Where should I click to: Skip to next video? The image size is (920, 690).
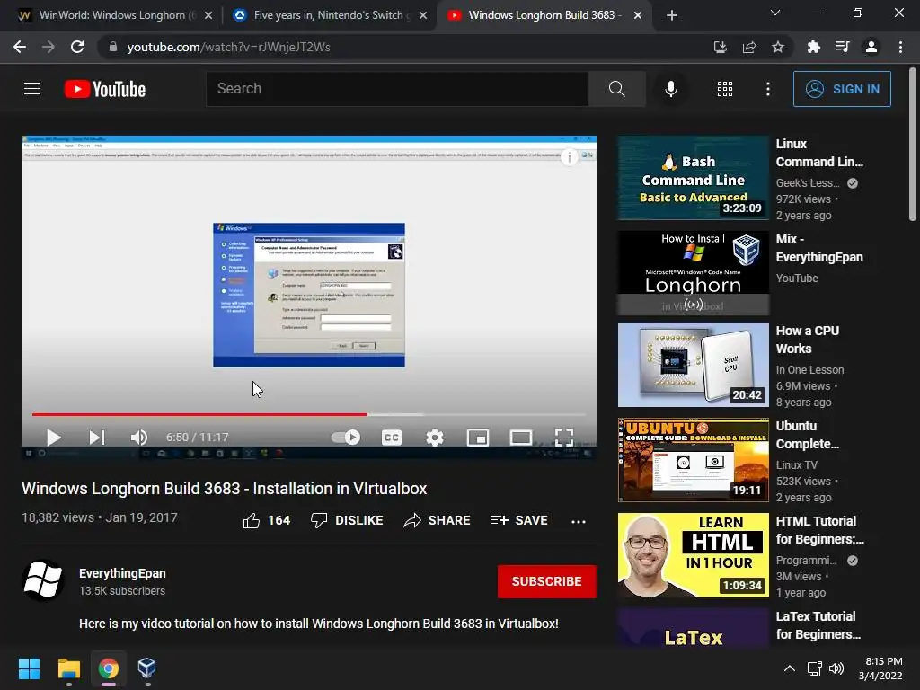click(97, 438)
